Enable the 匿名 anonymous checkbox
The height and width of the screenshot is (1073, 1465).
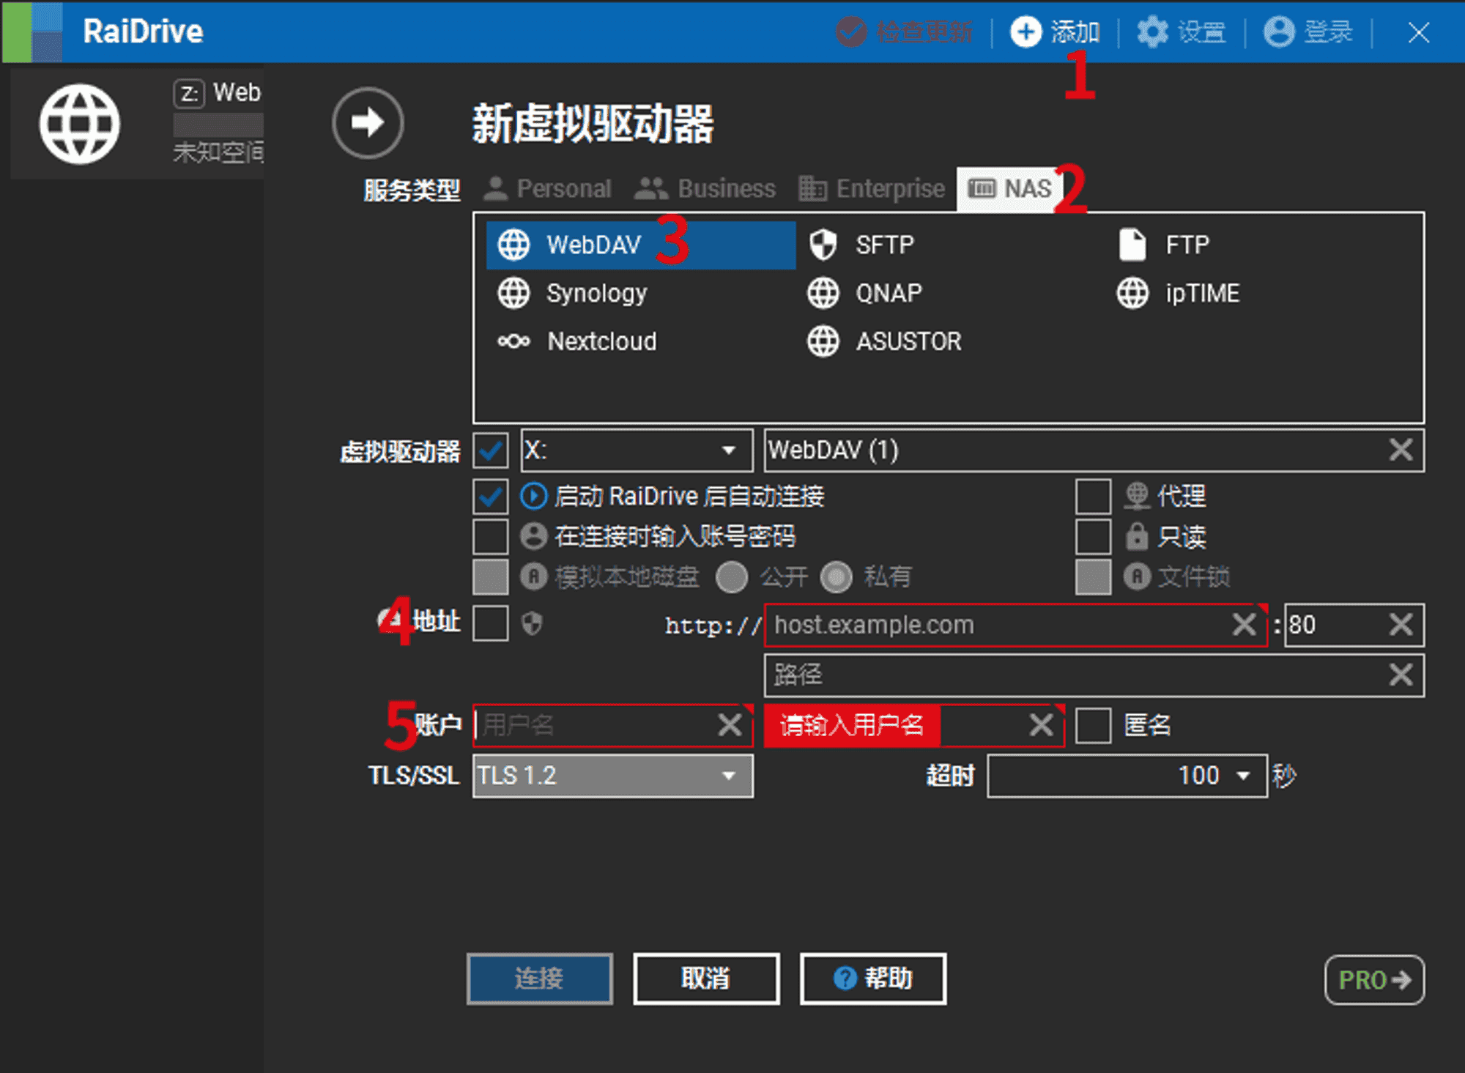point(1094,725)
